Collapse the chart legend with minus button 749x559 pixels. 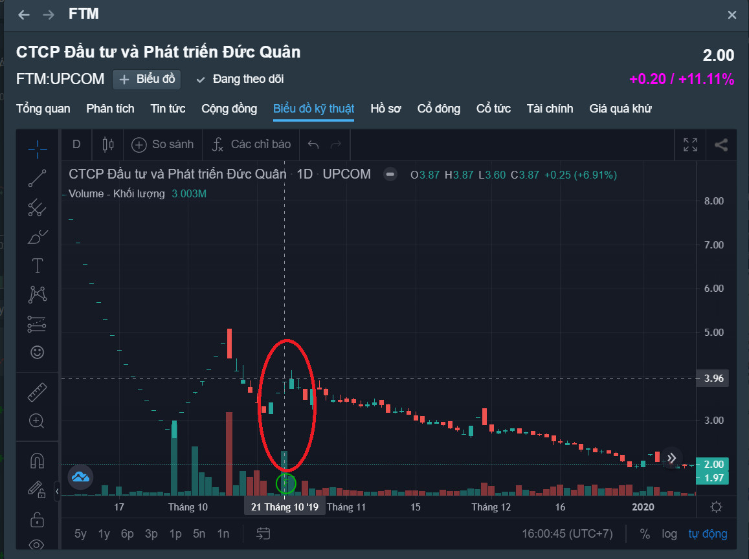[x=390, y=175]
